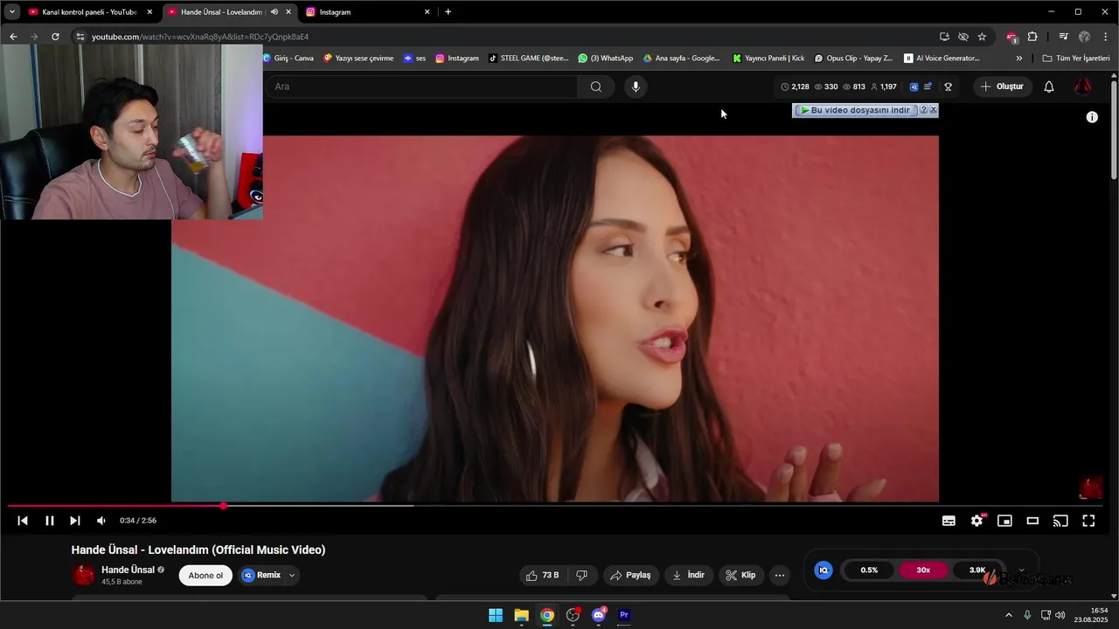Click the YouTube search field 'Ara'
This screenshot has width=1119, height=629.
pyautogui.click(x=420, y=86)
